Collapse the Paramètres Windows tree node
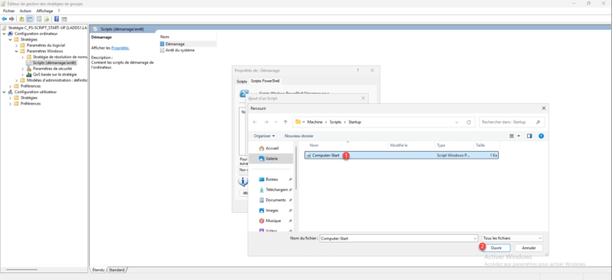This screenshot has width=612, height=280. 16,51
